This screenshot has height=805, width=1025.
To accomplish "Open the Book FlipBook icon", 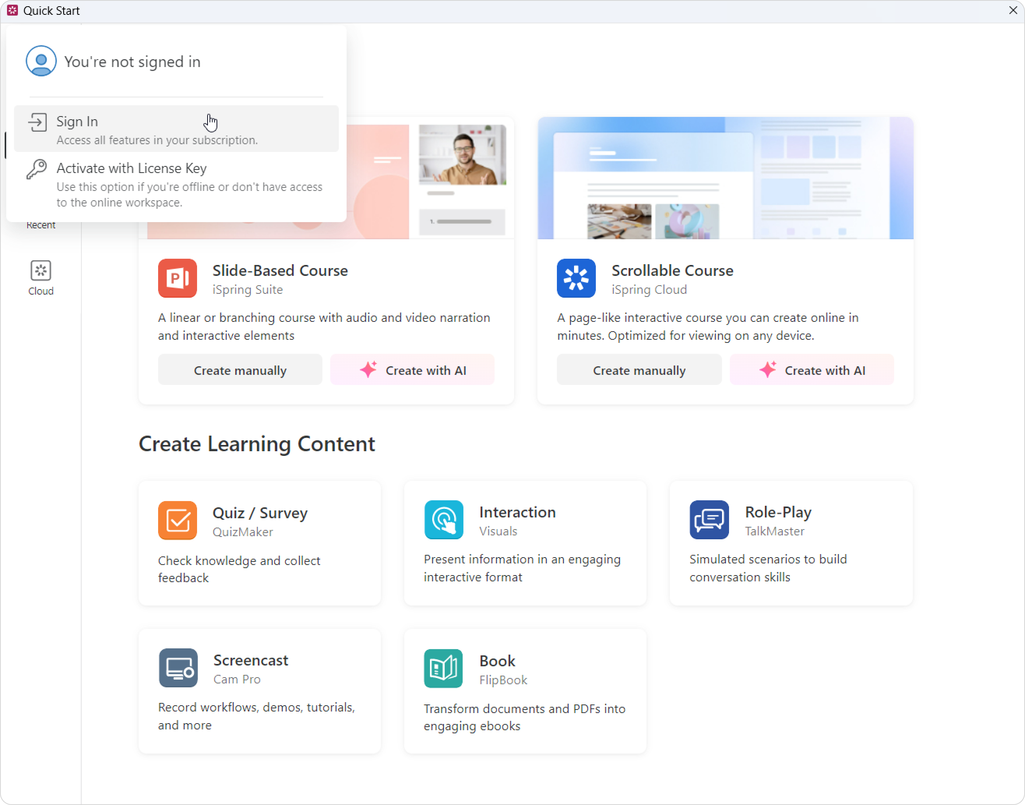I will pos(443,668).
